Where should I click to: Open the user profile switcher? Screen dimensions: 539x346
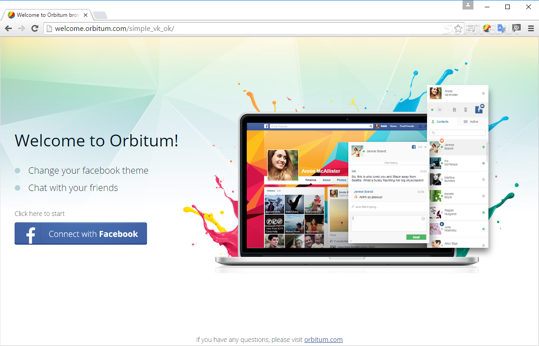coord(468,5)
